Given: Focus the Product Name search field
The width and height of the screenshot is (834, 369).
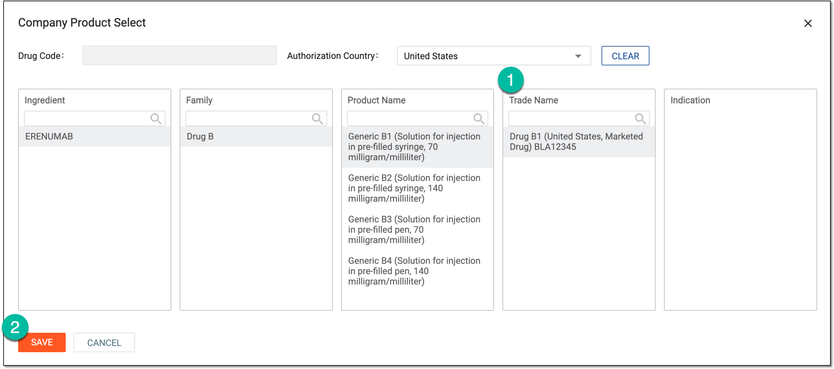Looking at the screenshot, I should (x=417, y=118).
